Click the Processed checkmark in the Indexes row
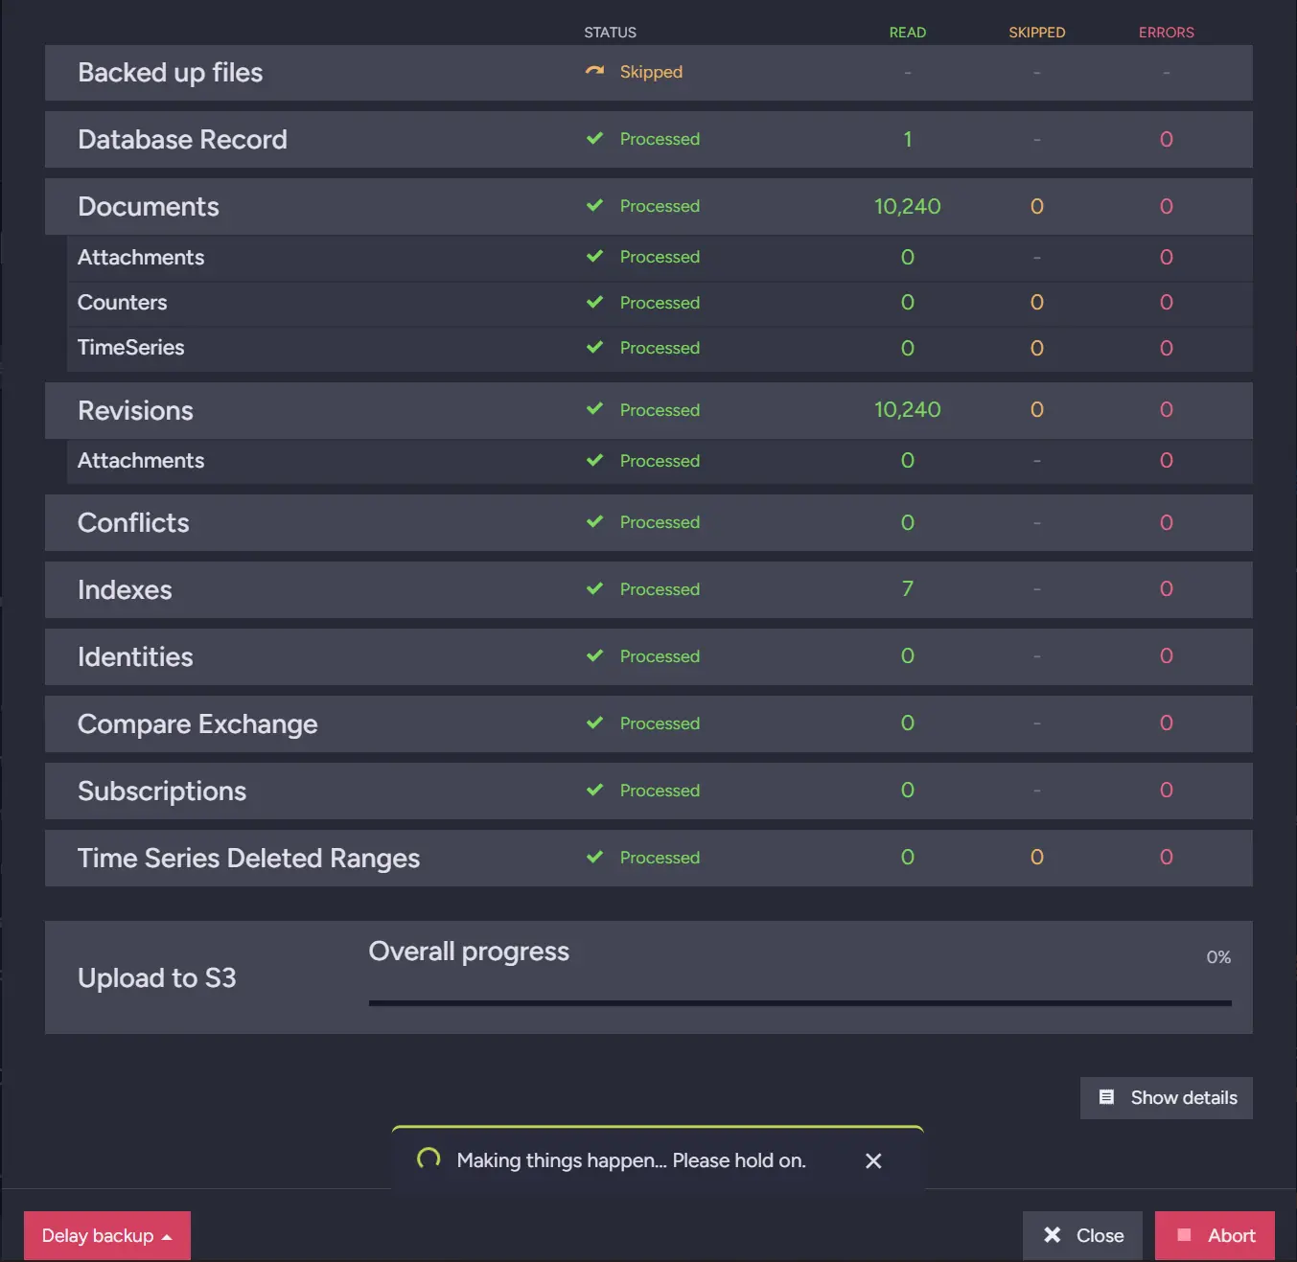This screenshot has width=1297, height=1262. click(594, 589)
